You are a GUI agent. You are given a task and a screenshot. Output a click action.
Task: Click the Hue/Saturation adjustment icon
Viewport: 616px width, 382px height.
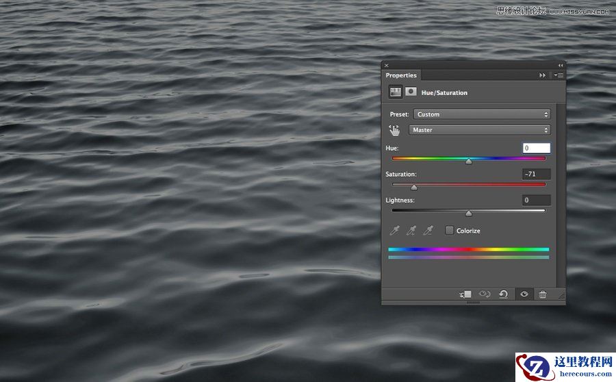click(396, 92)
